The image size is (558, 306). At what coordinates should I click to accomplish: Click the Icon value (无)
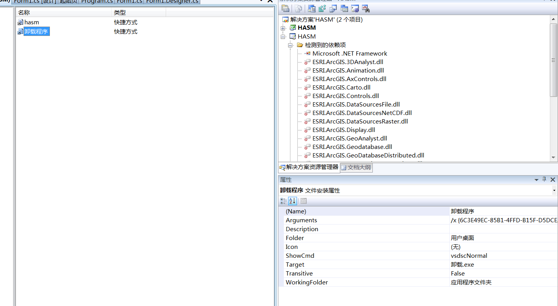(503, 247)
